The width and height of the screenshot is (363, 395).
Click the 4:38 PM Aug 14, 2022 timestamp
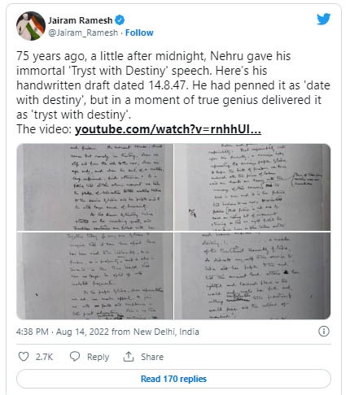pos(63,332)
